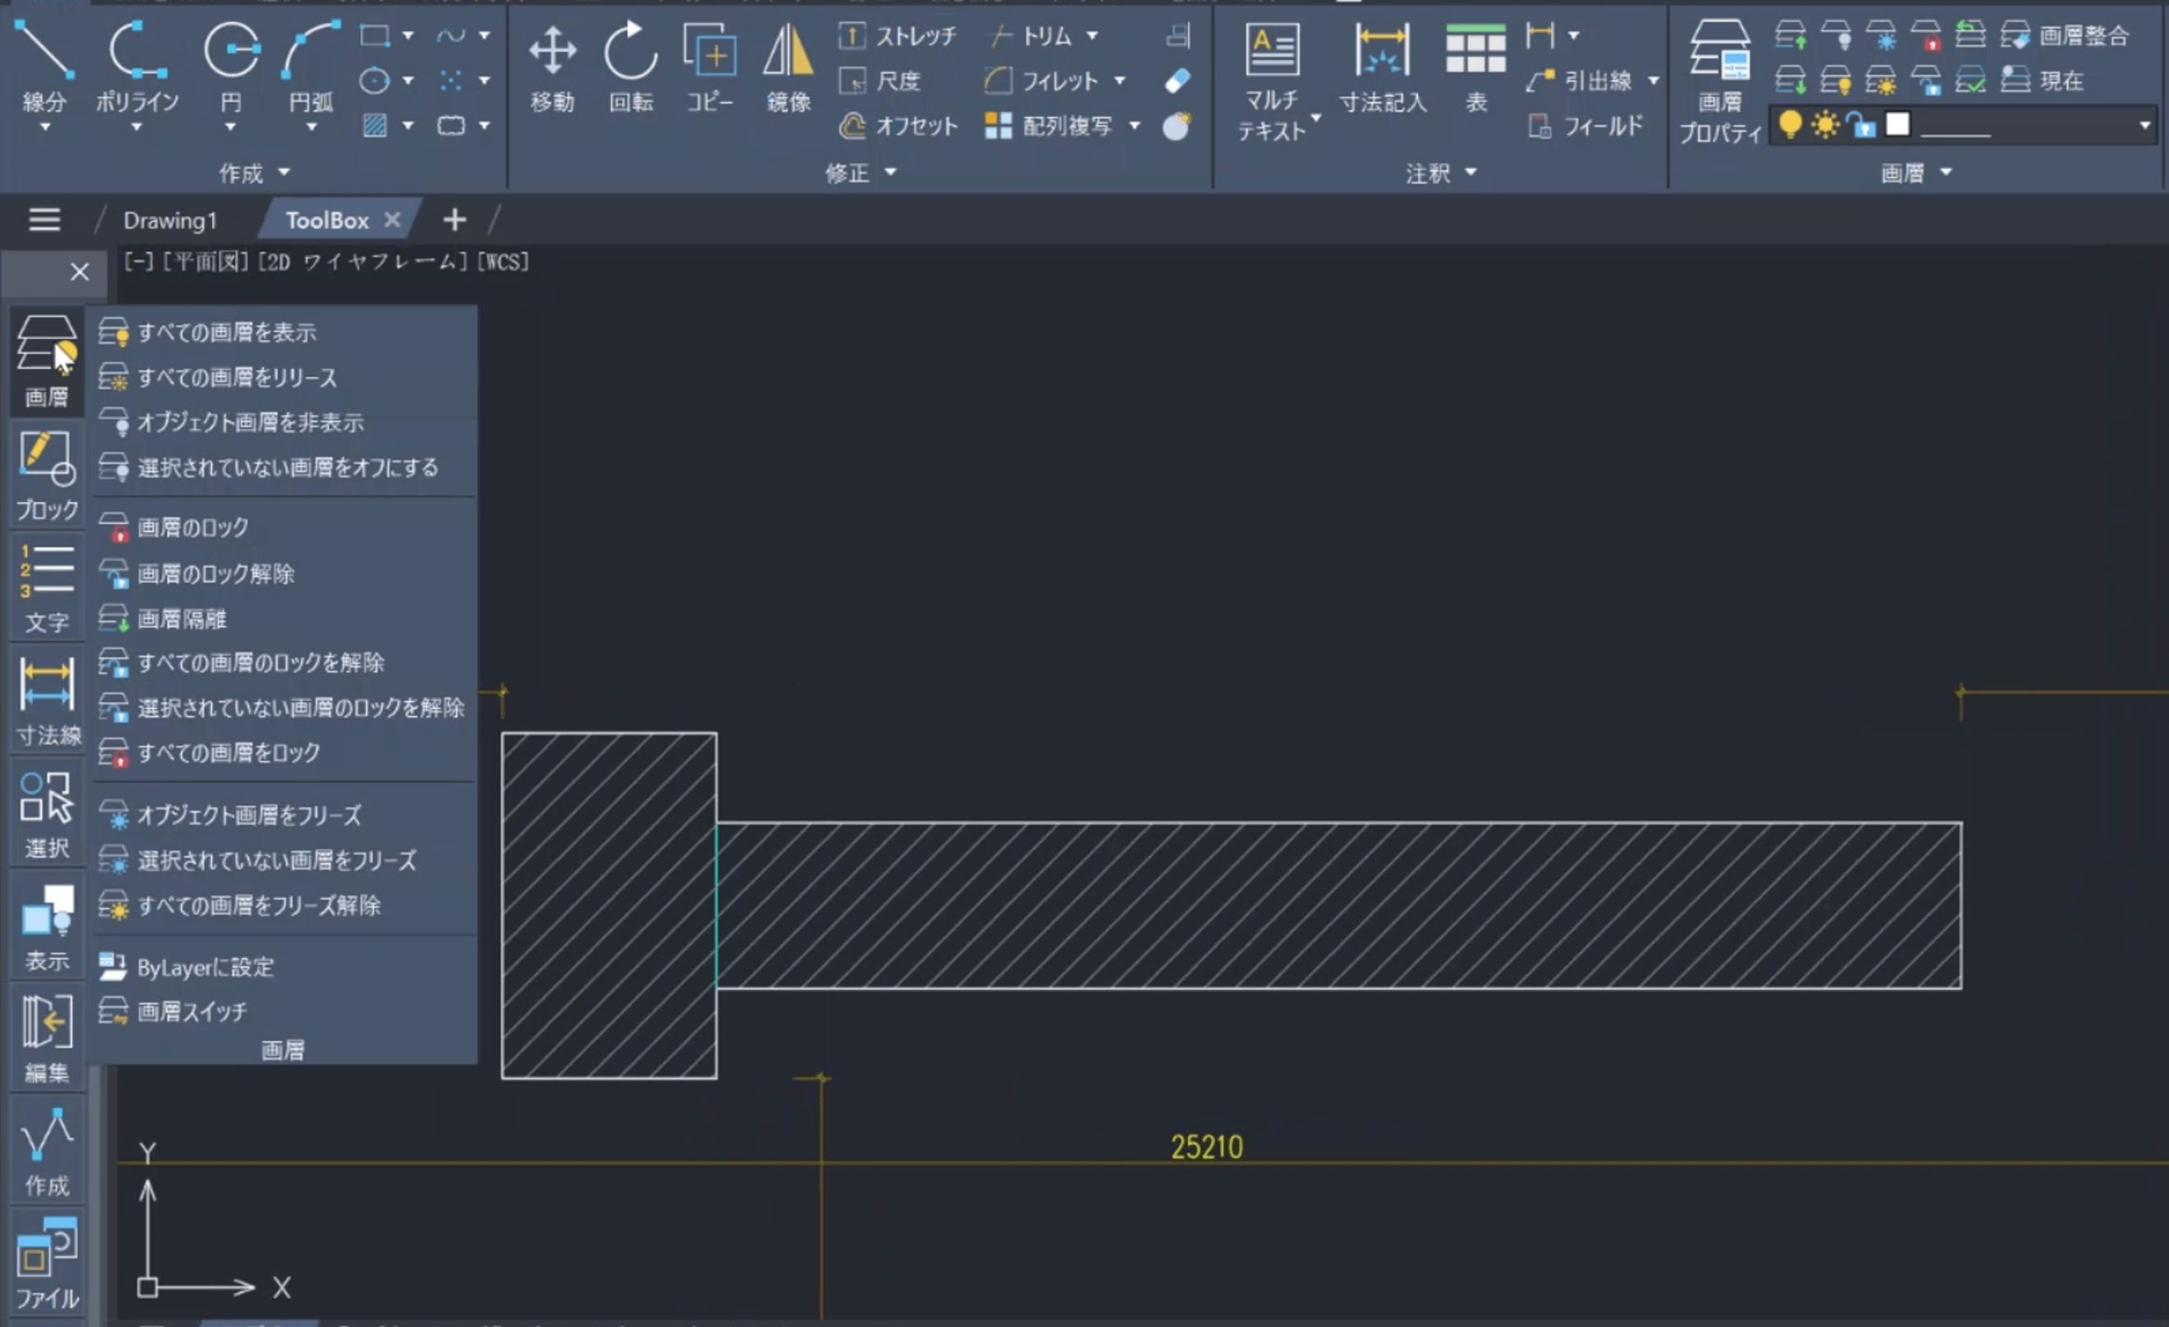Open the current layer combo box arrow
Screen dimensions: 2169x1327
point(2144,126)
